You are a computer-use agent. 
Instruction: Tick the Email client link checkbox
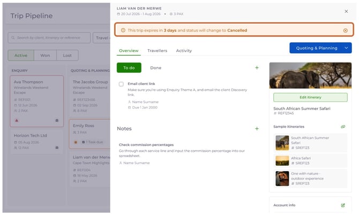121,84
